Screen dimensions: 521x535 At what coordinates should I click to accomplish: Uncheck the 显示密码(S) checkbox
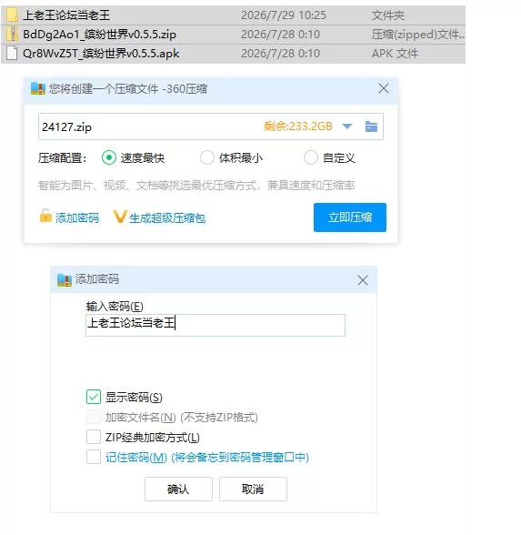pos(94,397)
